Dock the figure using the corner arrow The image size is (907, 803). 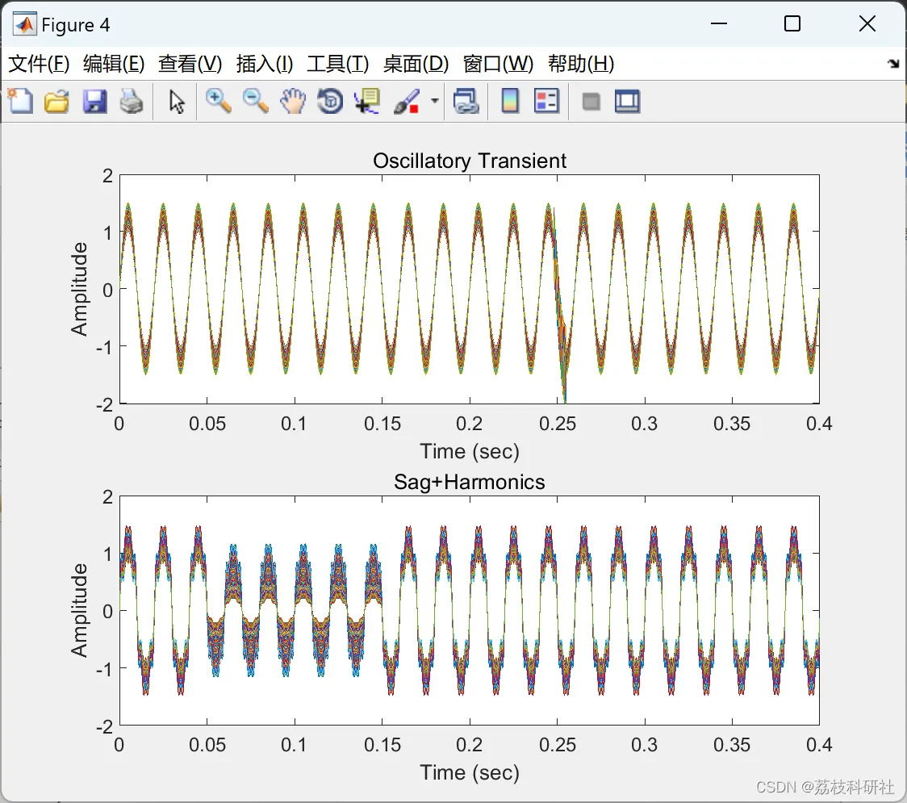point(893,64)
